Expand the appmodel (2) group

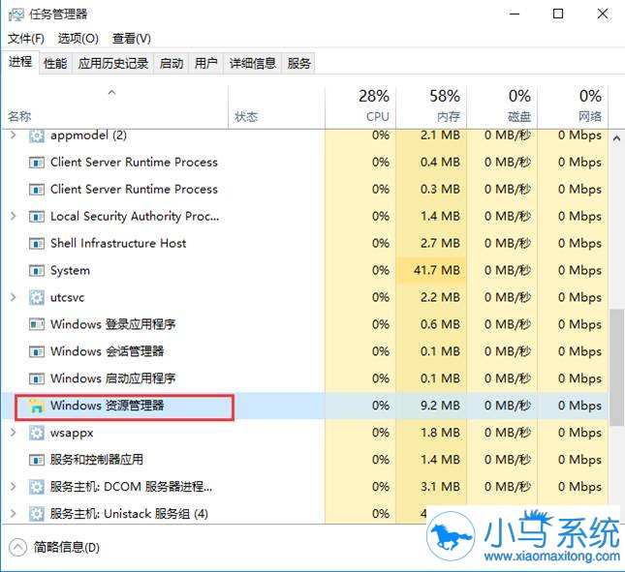point(14,135)
